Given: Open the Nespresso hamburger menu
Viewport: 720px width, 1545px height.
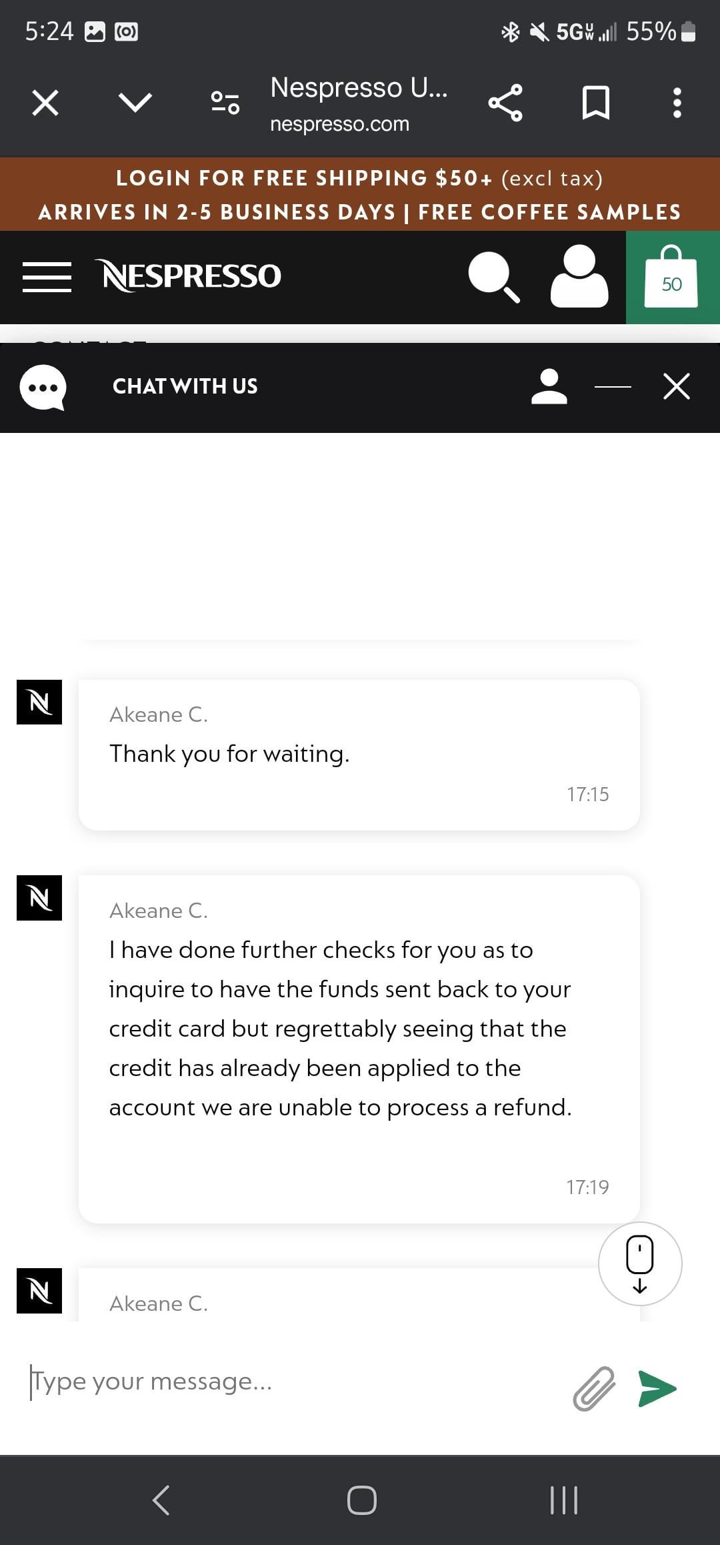Looking at the screenshot, I should (47, 277).
